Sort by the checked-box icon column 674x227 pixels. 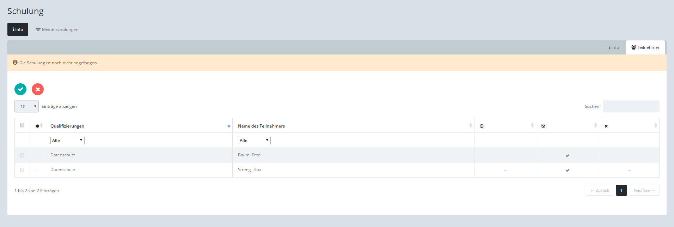(x=567, y=126)
